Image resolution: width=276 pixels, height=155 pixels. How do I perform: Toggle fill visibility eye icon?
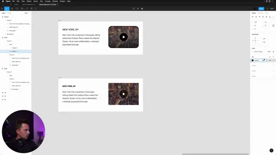point(270,60)
